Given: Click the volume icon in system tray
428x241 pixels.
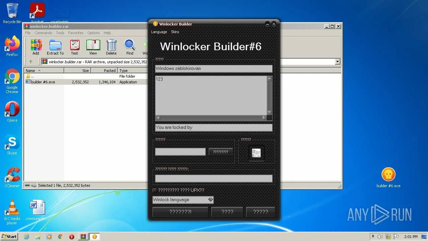Looking at the screenshot, I should point(380,237).
